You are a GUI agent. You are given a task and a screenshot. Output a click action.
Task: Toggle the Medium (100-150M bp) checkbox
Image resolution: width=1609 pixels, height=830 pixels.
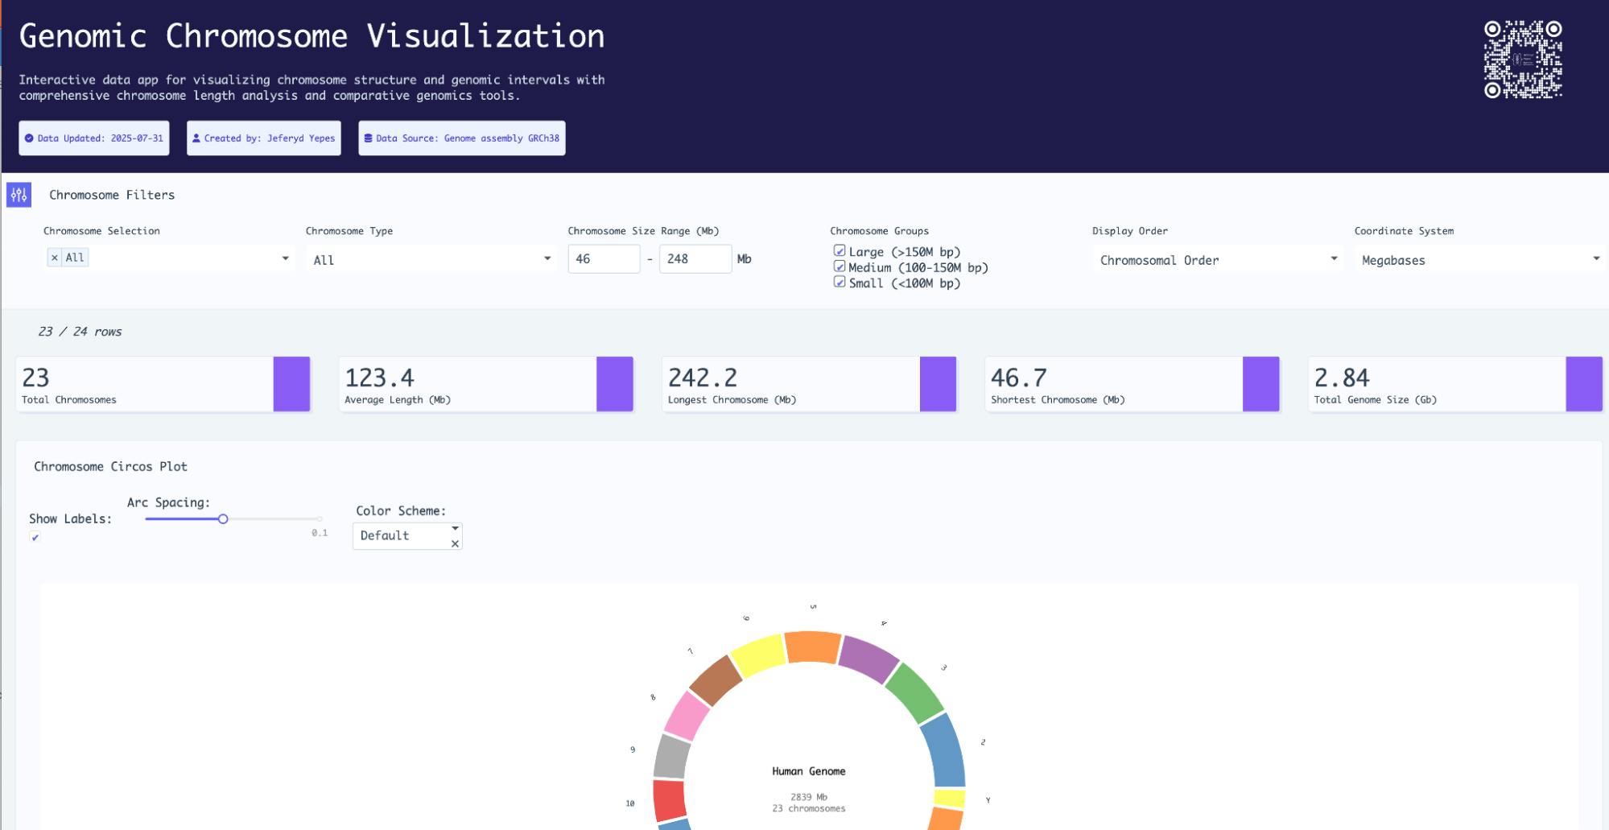pos(840,266)
